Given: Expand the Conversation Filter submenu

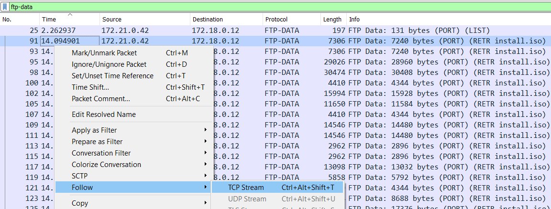Looking at the screenshot, I should click(x=134, y=153).
